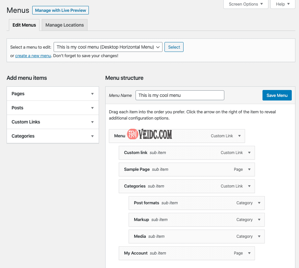This screenshot has height=268, width=299.
Task: Toggle arrow on Post formats item
Action: 259,203
